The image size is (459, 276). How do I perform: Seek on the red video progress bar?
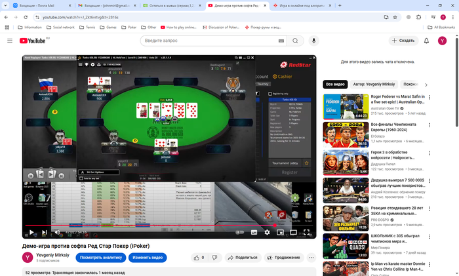click(169, 225)
